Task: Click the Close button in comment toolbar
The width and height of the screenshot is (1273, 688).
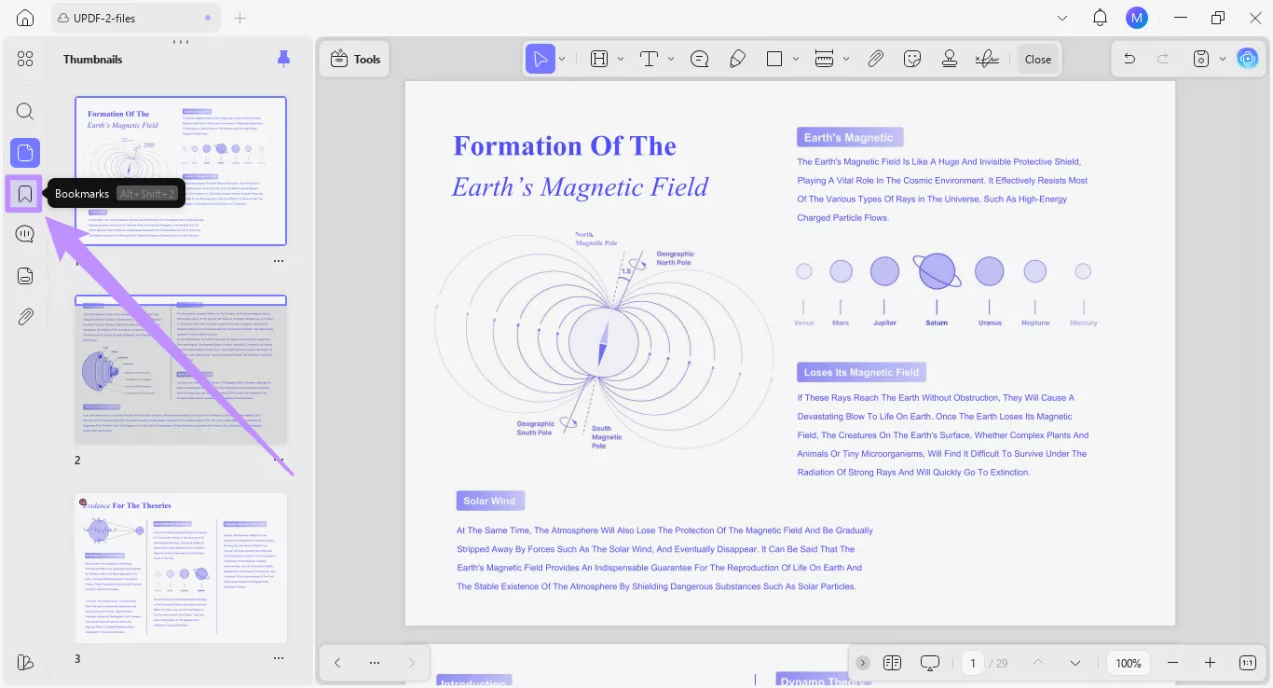Action: pyautogui.click(x=1038, y=59)
